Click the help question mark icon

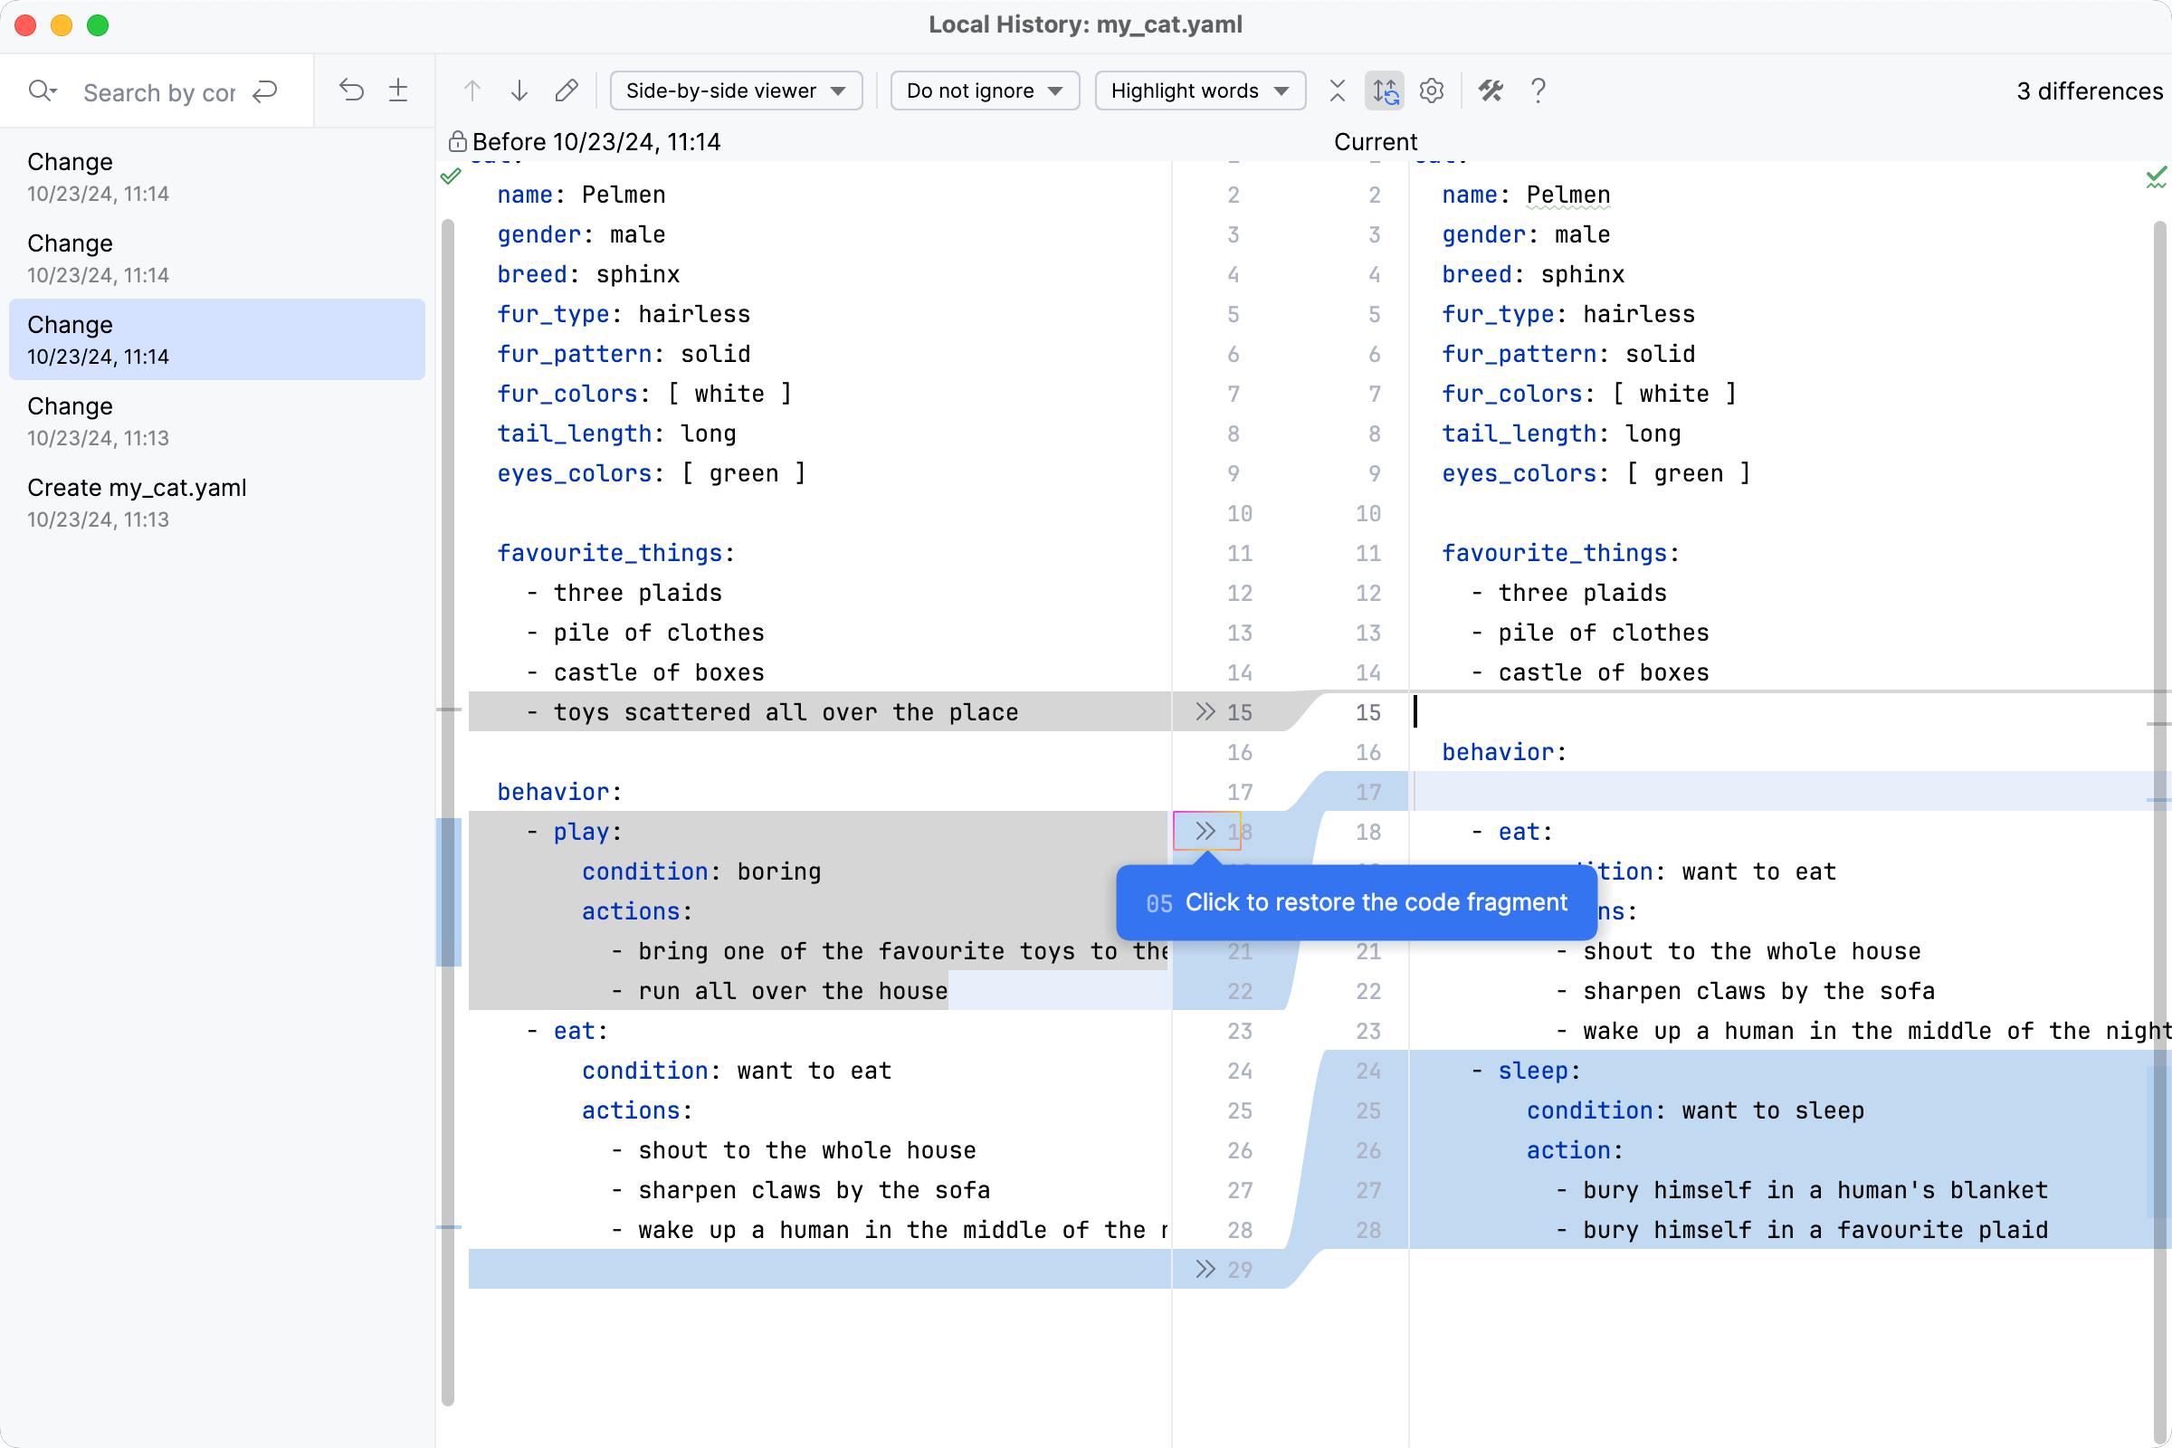(1538, 90)
